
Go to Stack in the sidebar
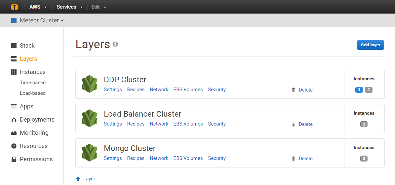tap(27, 46)
